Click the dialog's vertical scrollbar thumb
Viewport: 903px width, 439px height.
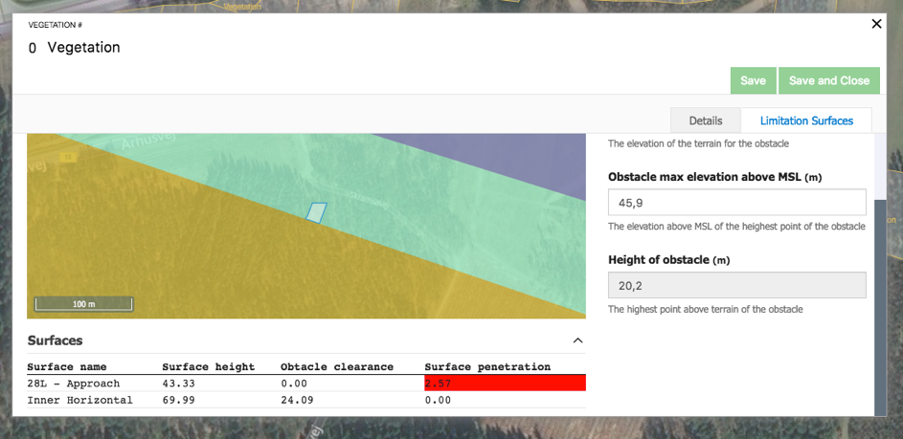880,308
